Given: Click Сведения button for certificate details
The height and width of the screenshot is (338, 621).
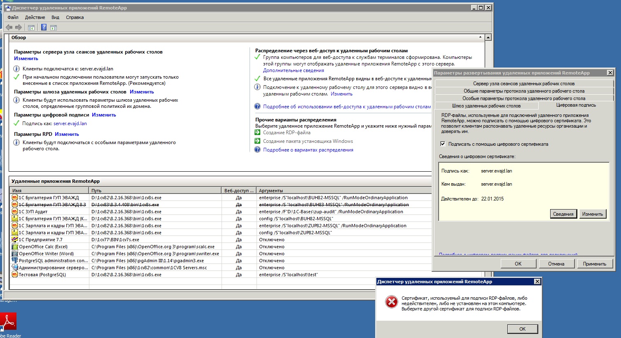Looking at the screenshot, I should (563, 214).
